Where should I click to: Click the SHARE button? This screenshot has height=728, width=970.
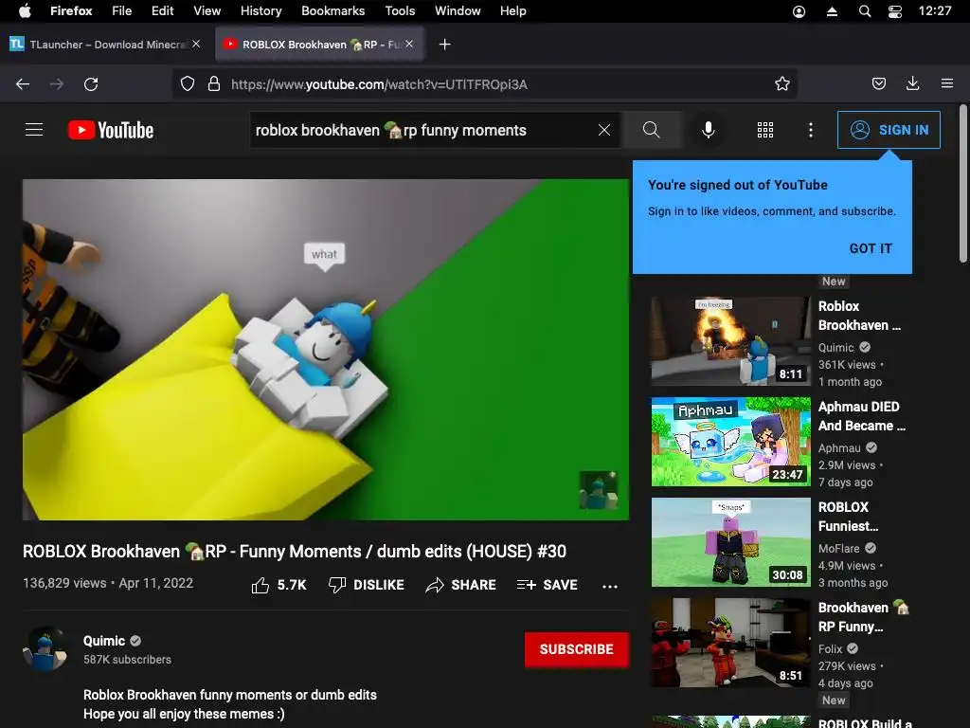pos(461,585)
